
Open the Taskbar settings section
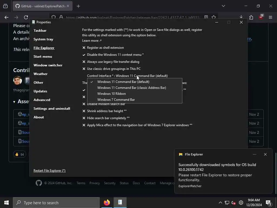pyautogui.click(x=40, y=31)
